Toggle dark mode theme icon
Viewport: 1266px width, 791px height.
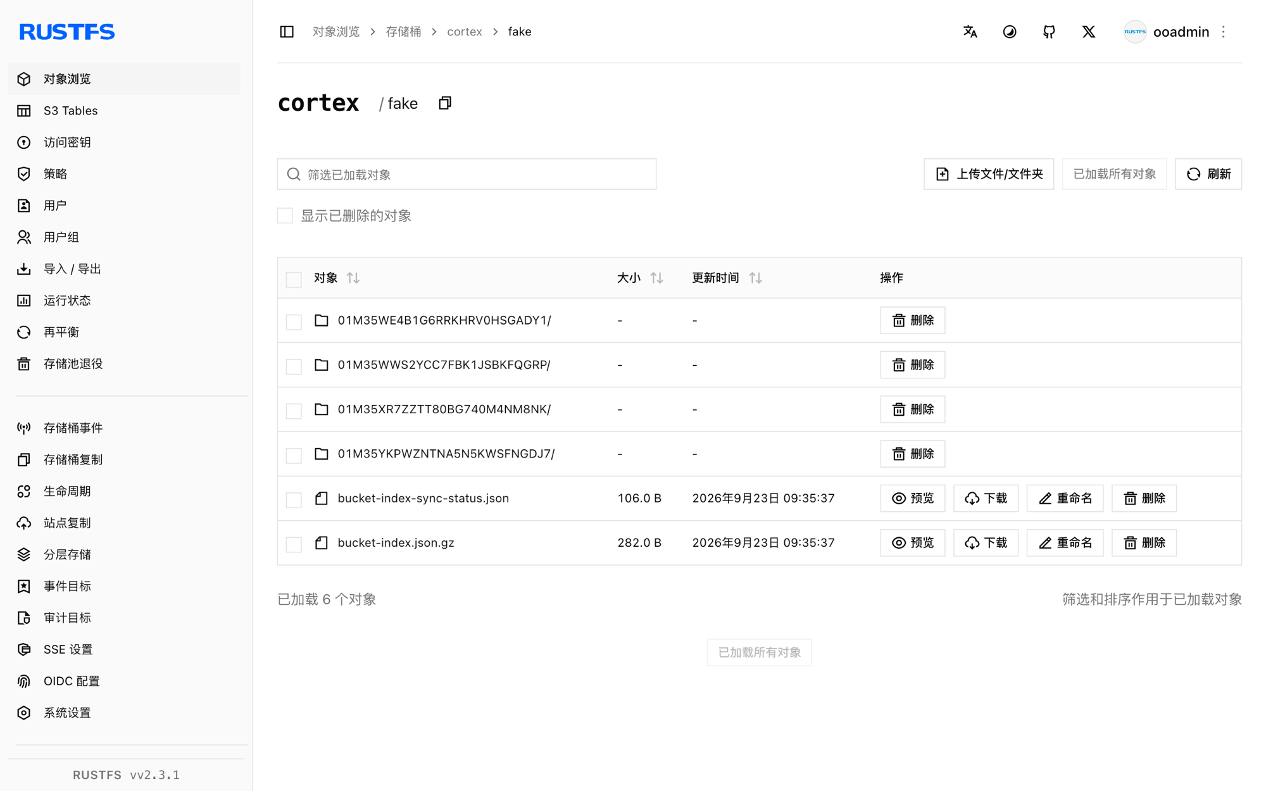(1010, 32)
